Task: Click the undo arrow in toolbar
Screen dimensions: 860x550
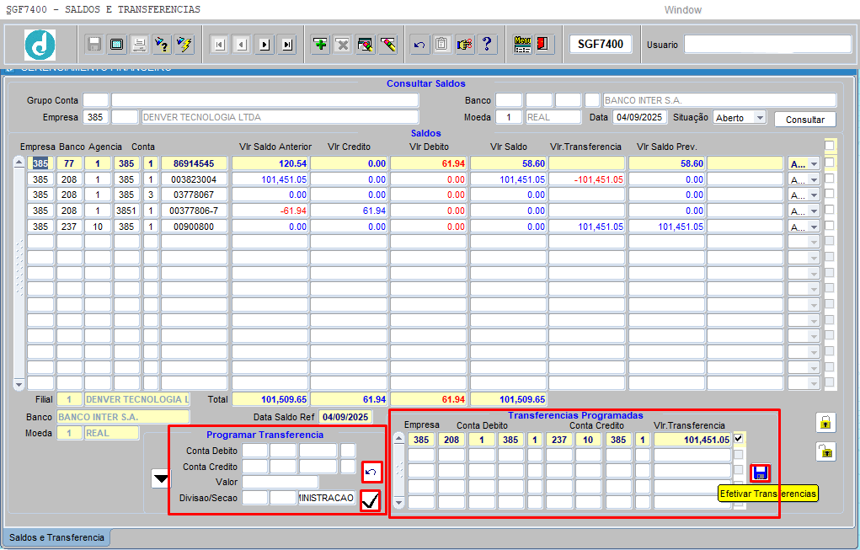Action: (419, 45)
